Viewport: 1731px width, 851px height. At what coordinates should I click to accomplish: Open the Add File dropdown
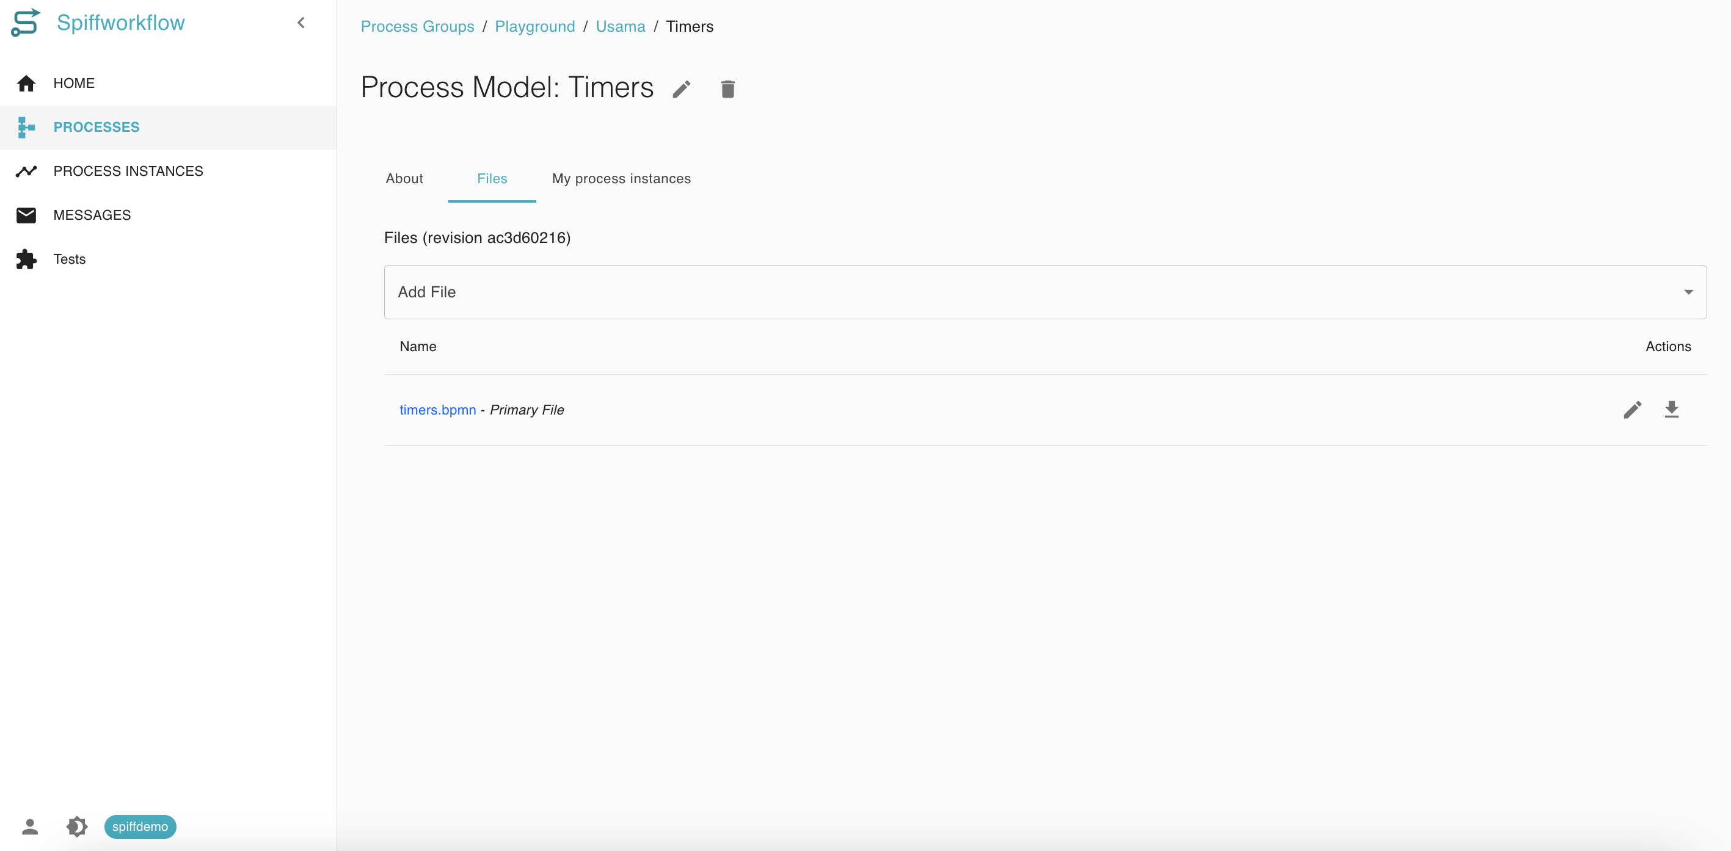coord(1045,292)
